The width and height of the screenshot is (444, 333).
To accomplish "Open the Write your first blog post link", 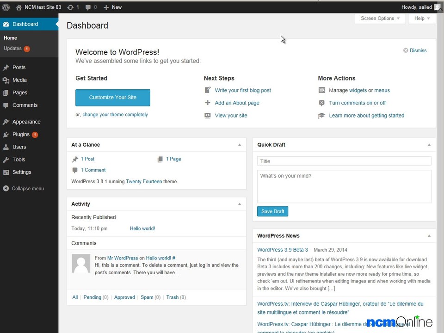I will coord(243,90).
